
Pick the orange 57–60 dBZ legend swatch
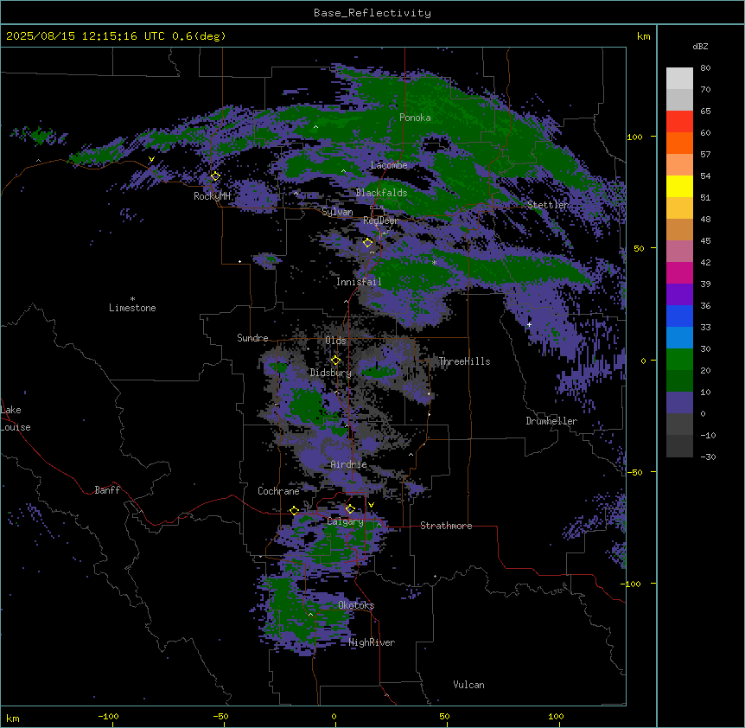pos(679,143)
